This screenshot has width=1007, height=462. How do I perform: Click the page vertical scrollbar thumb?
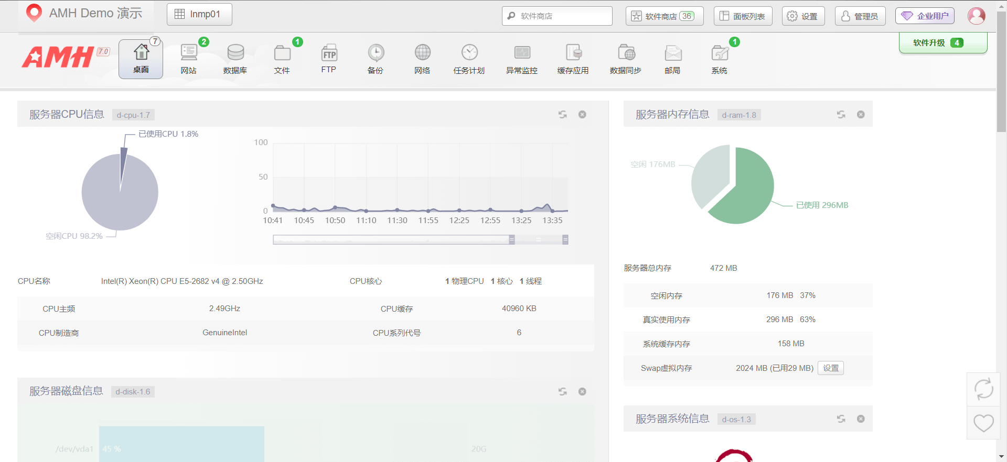pos(1001,71)
